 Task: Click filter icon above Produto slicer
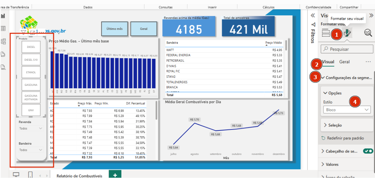point(23,32)
